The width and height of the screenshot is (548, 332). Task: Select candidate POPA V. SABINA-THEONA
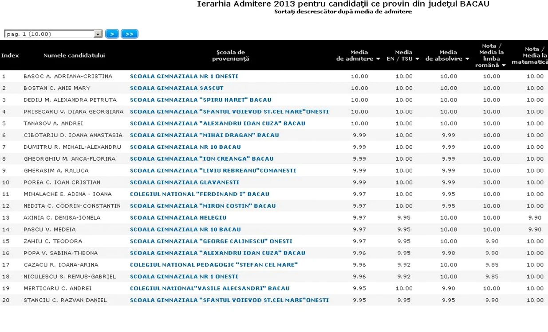(61, 253)
